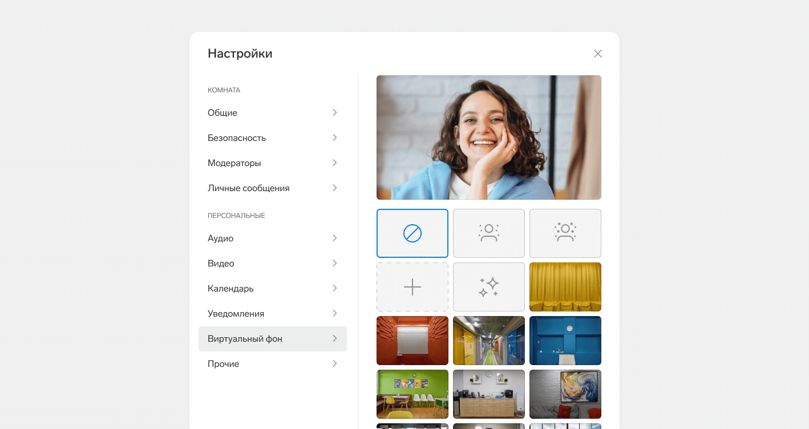
Task: Add a custom background image with the plus tile
Action: click(412, 287)
